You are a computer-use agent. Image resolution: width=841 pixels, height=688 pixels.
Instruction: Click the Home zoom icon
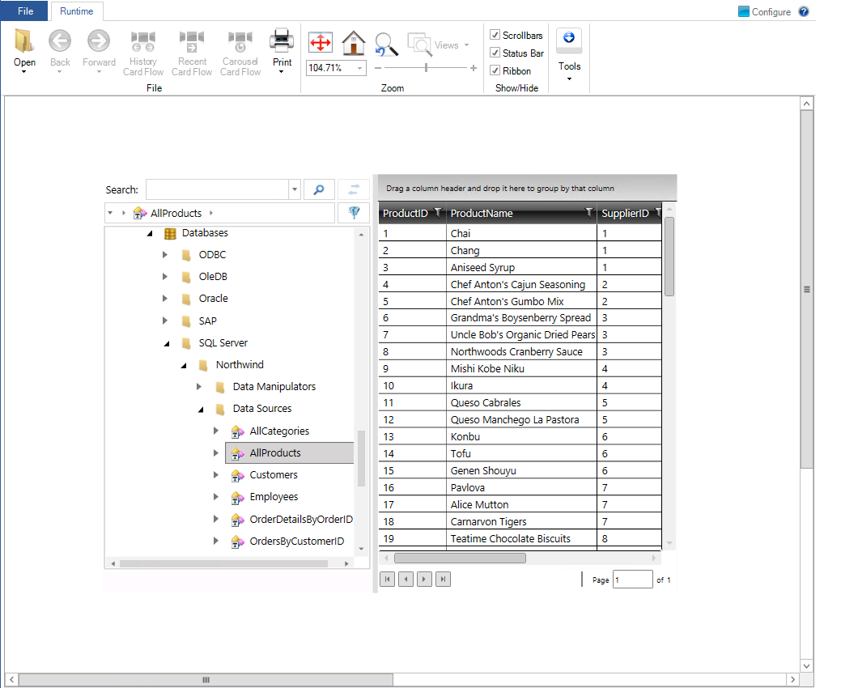(x=354, y=43)
